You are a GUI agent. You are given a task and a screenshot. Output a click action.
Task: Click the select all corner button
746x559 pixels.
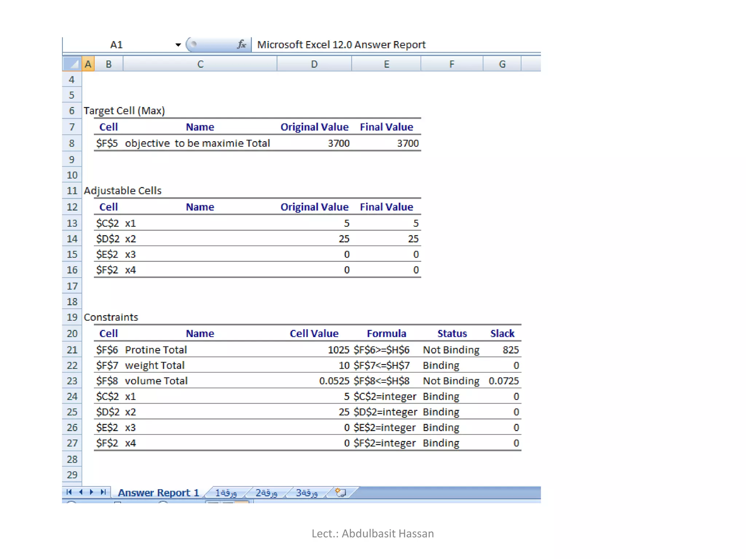pos(72,64)
